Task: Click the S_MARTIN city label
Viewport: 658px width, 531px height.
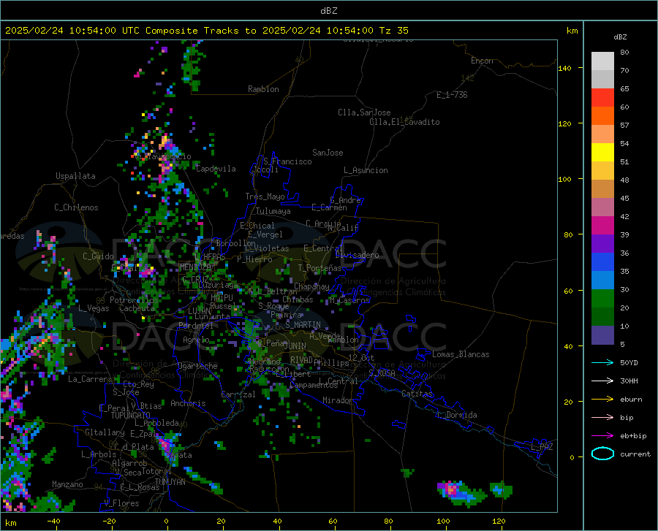Action: point(303,325)
